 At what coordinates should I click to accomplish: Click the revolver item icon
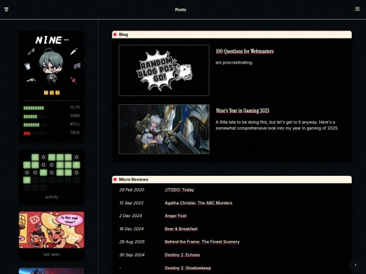[x=31, y=80]
